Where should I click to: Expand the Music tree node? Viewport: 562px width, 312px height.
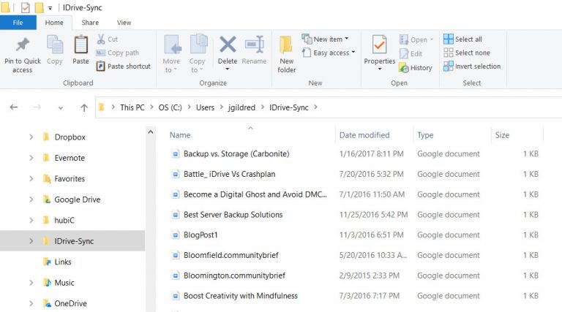coord(31,283)
